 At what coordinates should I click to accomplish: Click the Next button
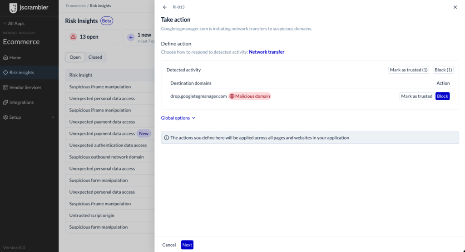click(x=187, y=245)
